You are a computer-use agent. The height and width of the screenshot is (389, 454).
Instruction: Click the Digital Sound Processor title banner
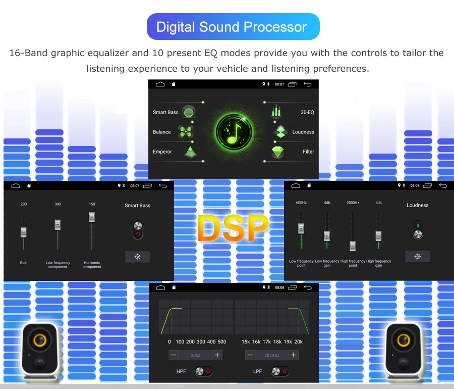click(x=233, y=26)
